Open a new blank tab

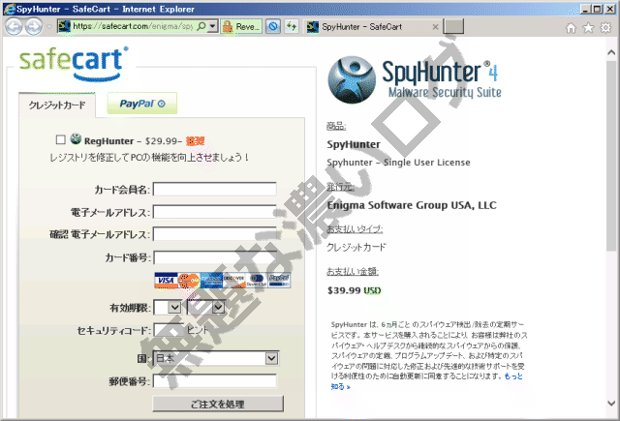453,26
